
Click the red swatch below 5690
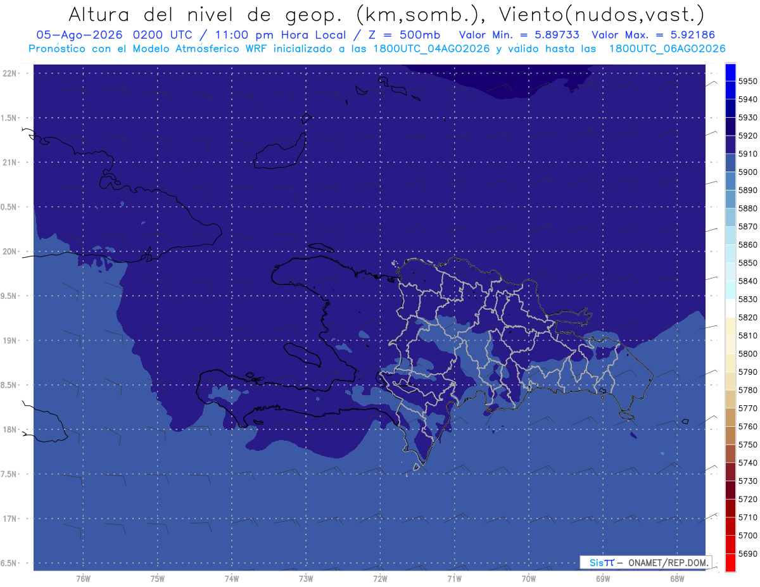730,562
